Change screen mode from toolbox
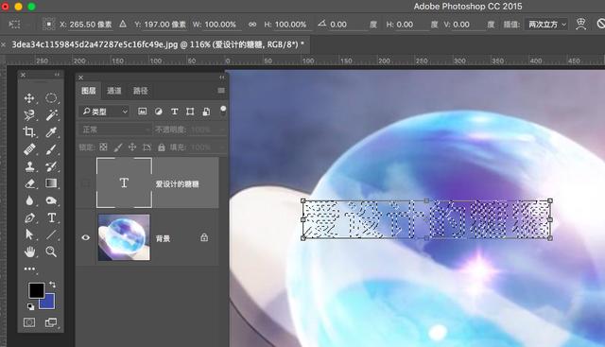Image resolution: width=605 pixels, height=347 pixels. pos(50,322)
